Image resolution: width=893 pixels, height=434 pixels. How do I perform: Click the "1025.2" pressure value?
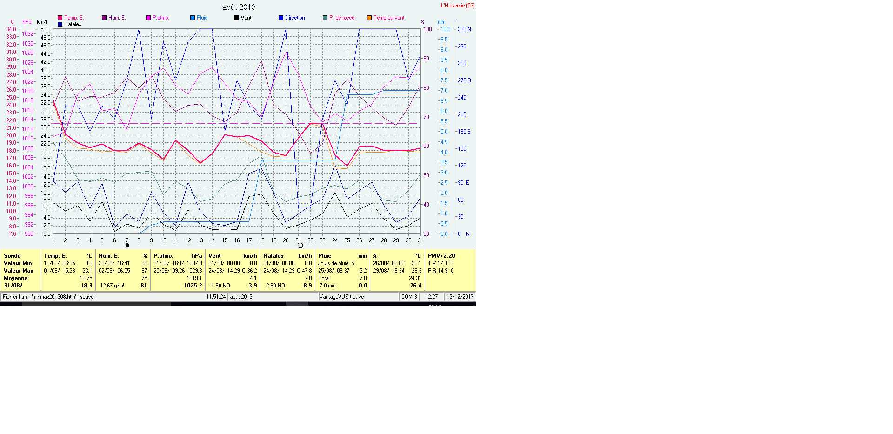click(x=193, y=286)
